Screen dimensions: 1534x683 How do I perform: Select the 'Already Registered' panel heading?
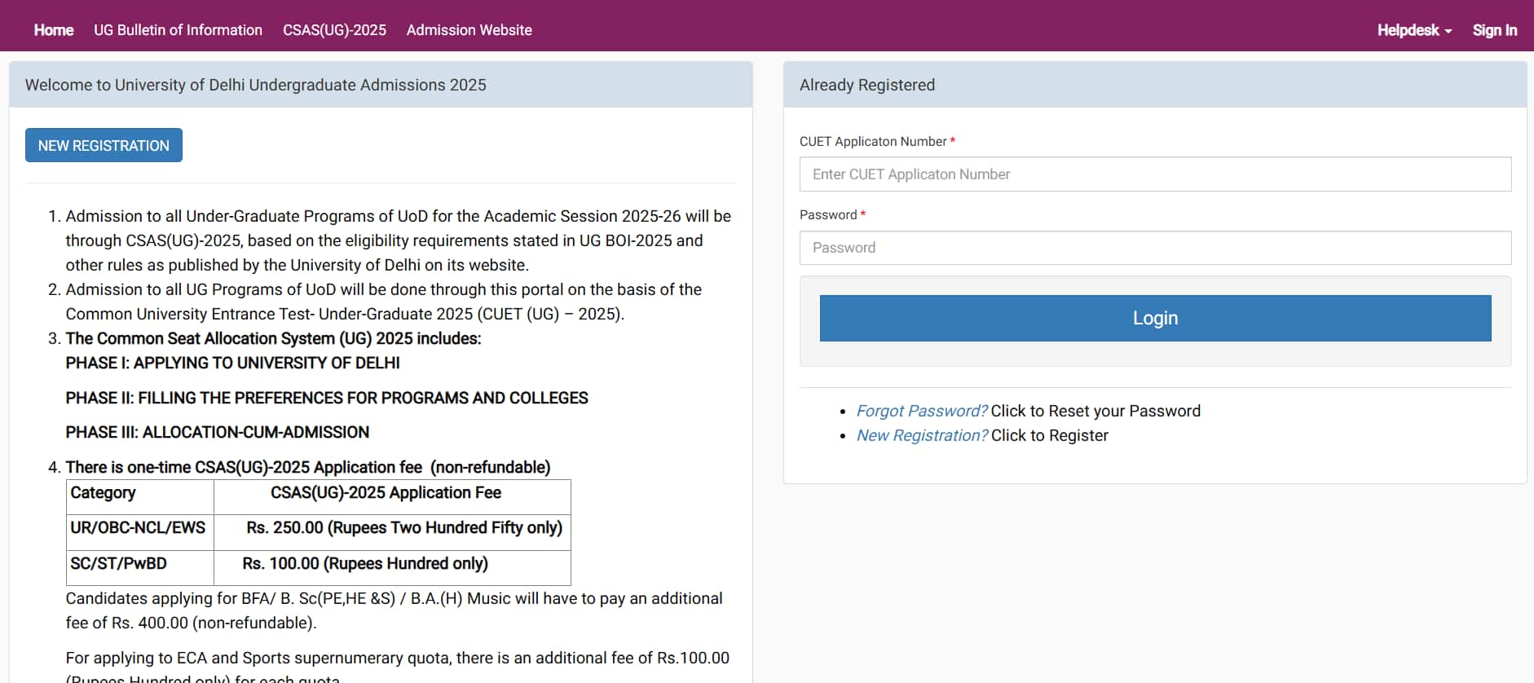[867, 85]
